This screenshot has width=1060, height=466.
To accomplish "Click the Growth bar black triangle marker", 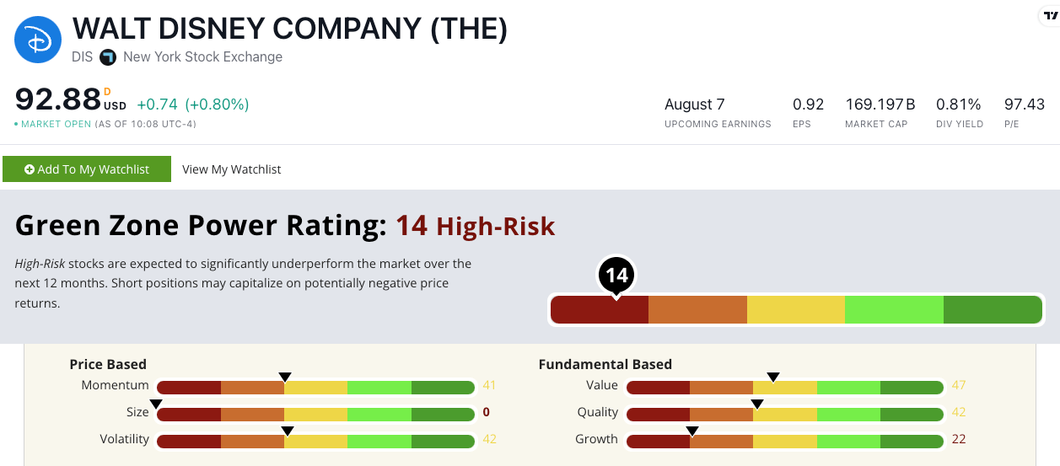I will (x=692, y=431).
